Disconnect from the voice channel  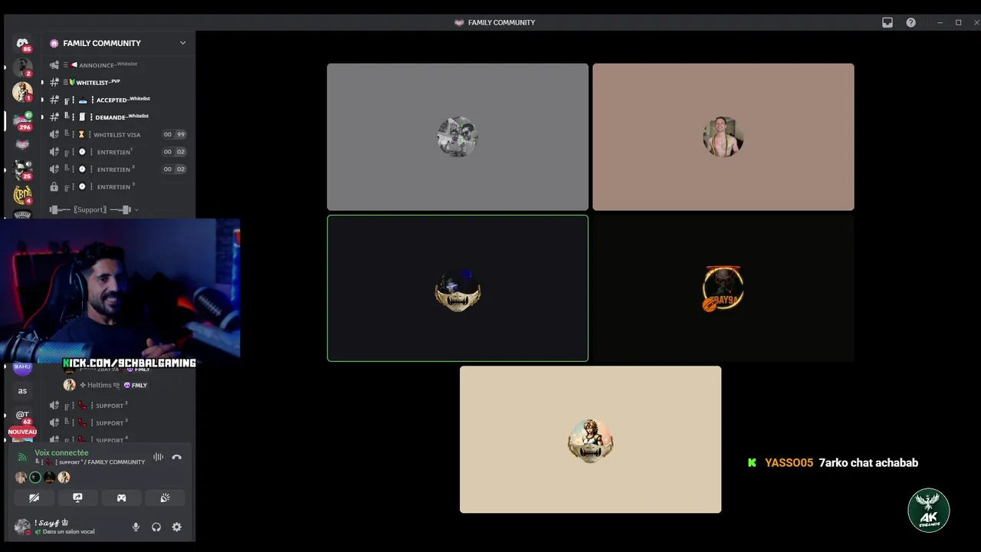177,457
